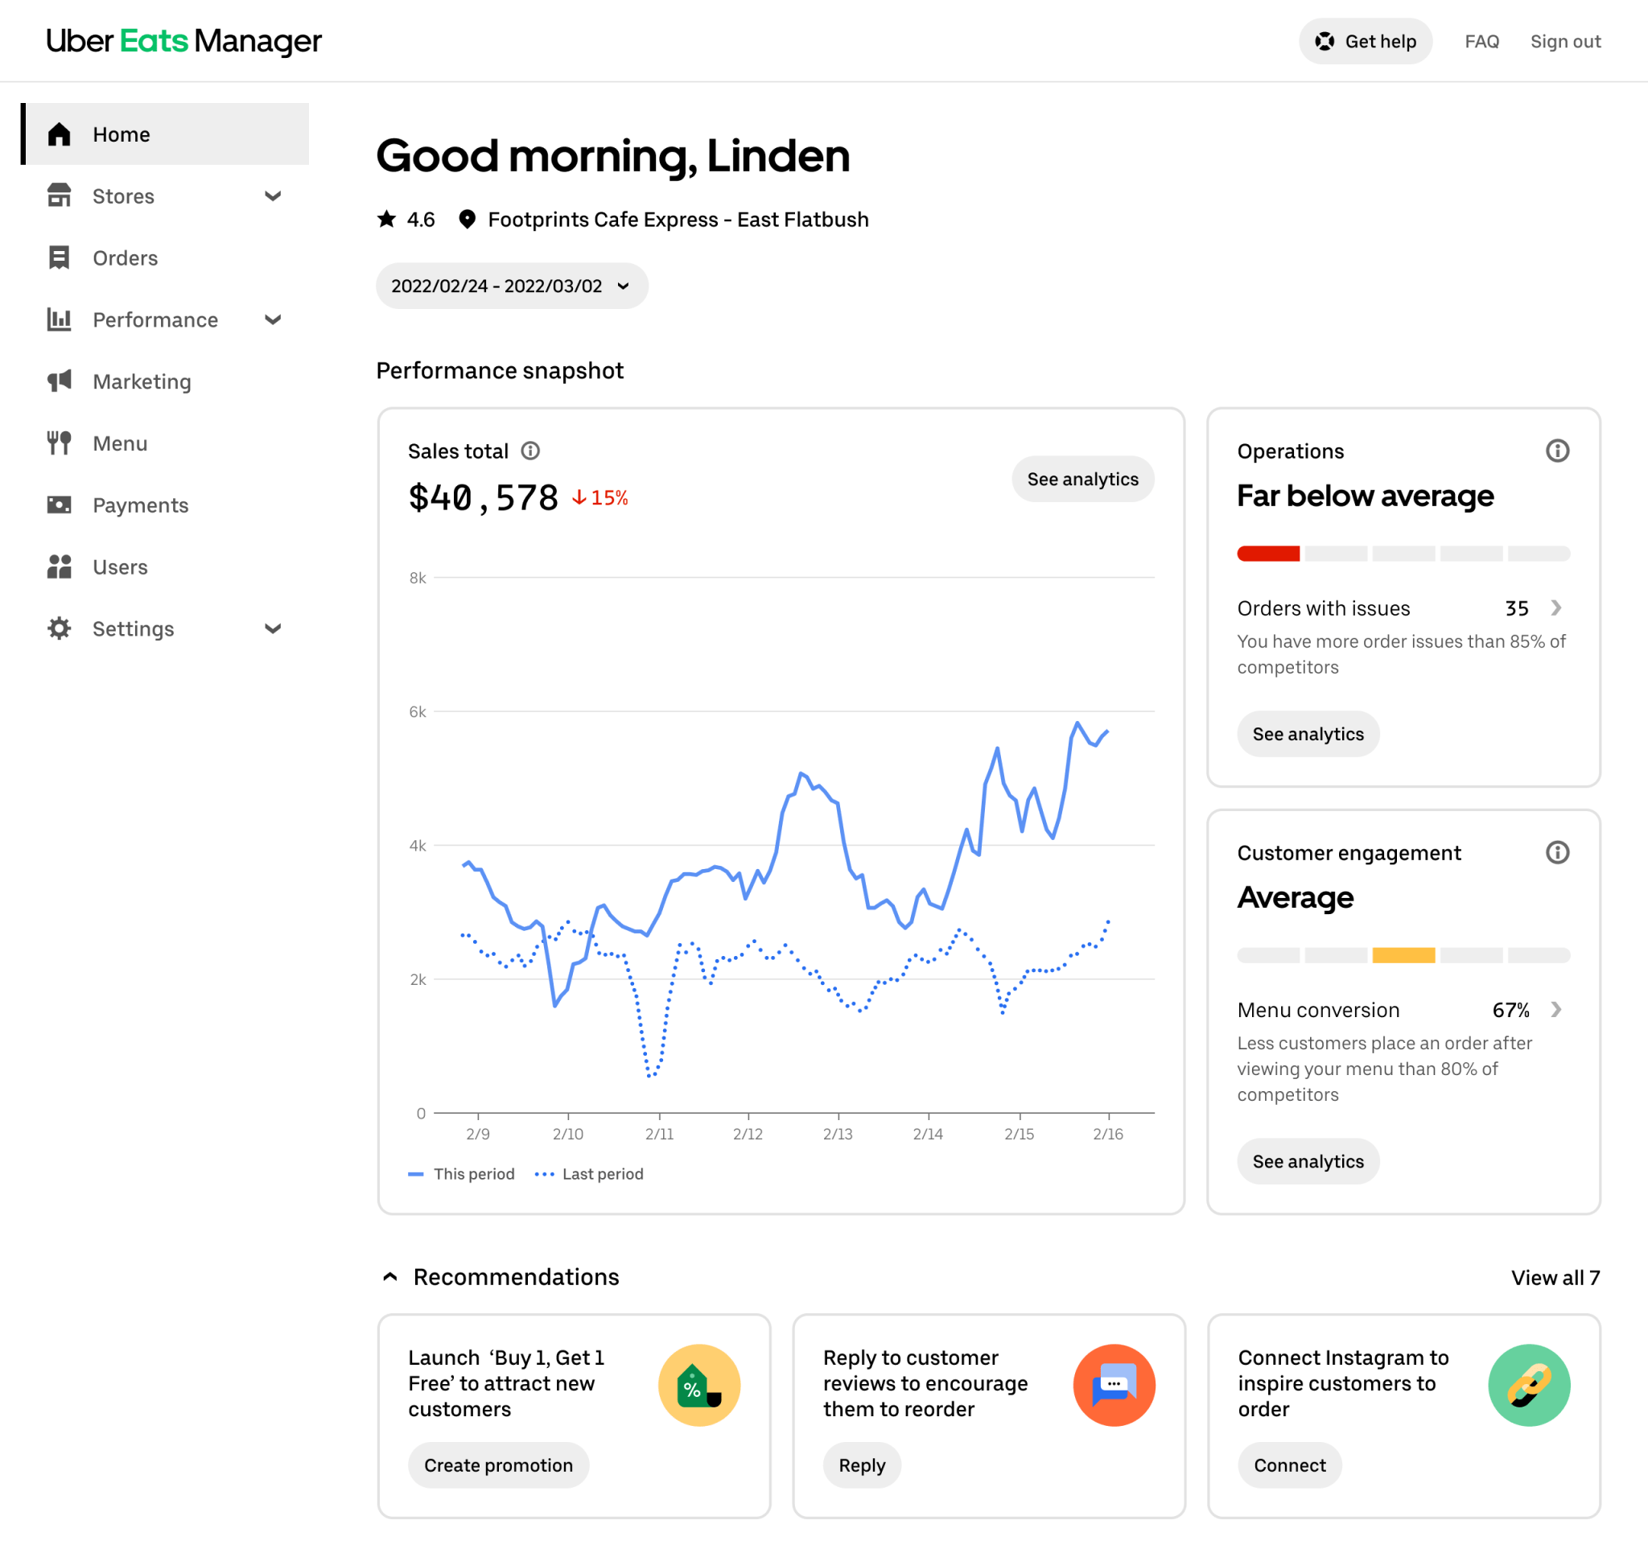Click the Get help button
The image size is (1648, 1545).
tap(1366, 42)
